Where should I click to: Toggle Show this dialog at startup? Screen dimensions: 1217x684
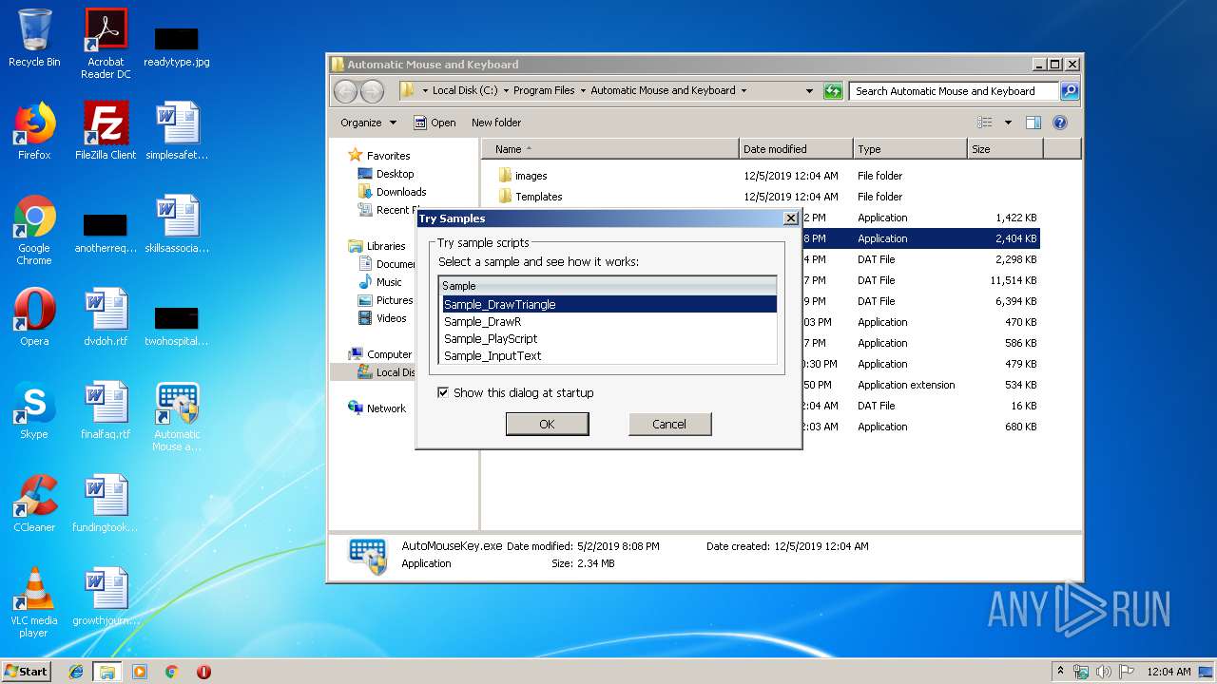click(x=443, y=392)
